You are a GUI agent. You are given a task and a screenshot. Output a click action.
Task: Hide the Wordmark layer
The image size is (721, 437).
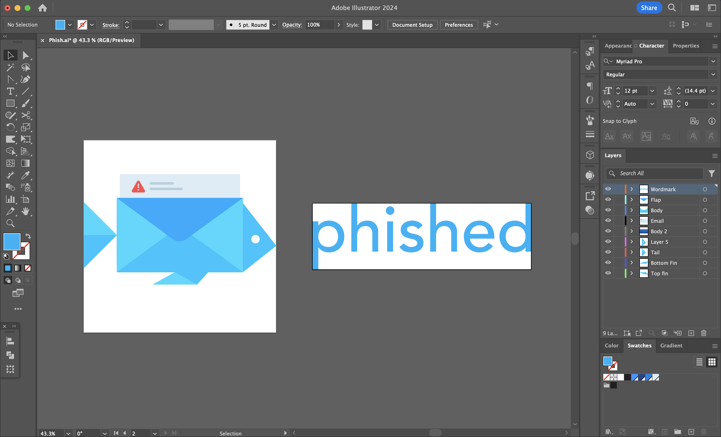(x=608, y=189)
